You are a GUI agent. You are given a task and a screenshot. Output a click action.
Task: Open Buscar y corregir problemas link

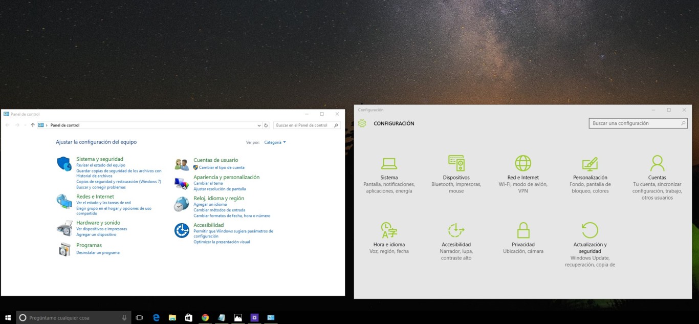click(101, 187)
